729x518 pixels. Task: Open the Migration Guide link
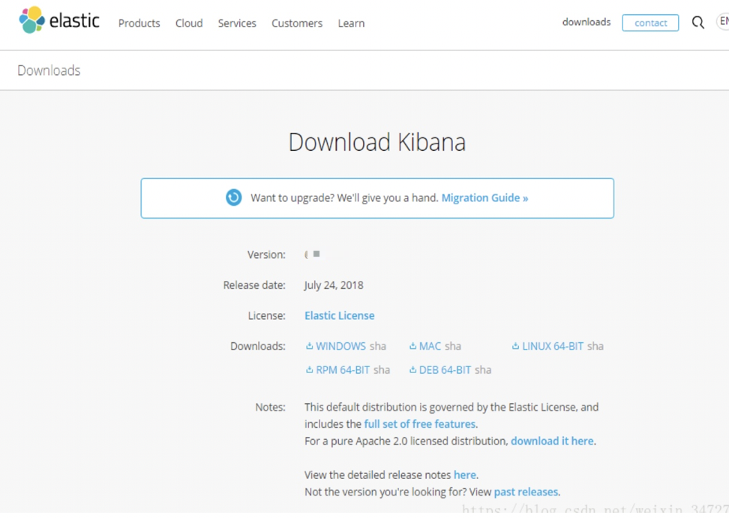point(484,197)
